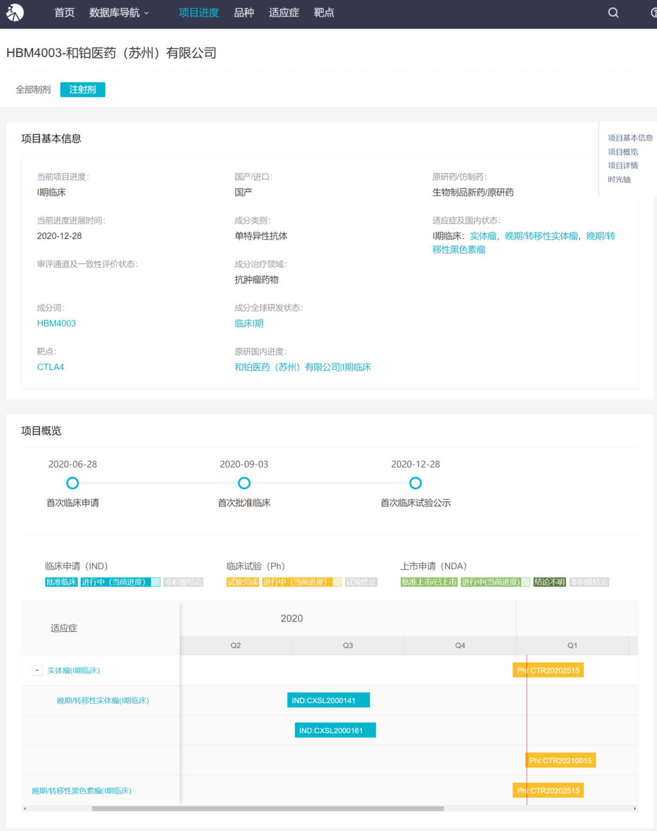
Task: Click the NDA 非积极结论 legend swatch
Action: (589, 582)
